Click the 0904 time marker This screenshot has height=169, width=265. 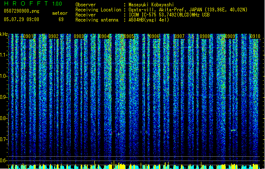pyautogui.click(x=104, y=36)
